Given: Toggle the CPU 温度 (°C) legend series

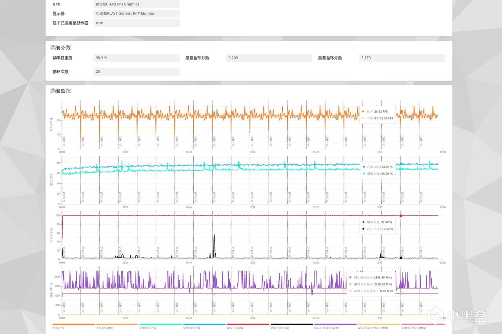Looking at the screenshot, I should 161,326.
